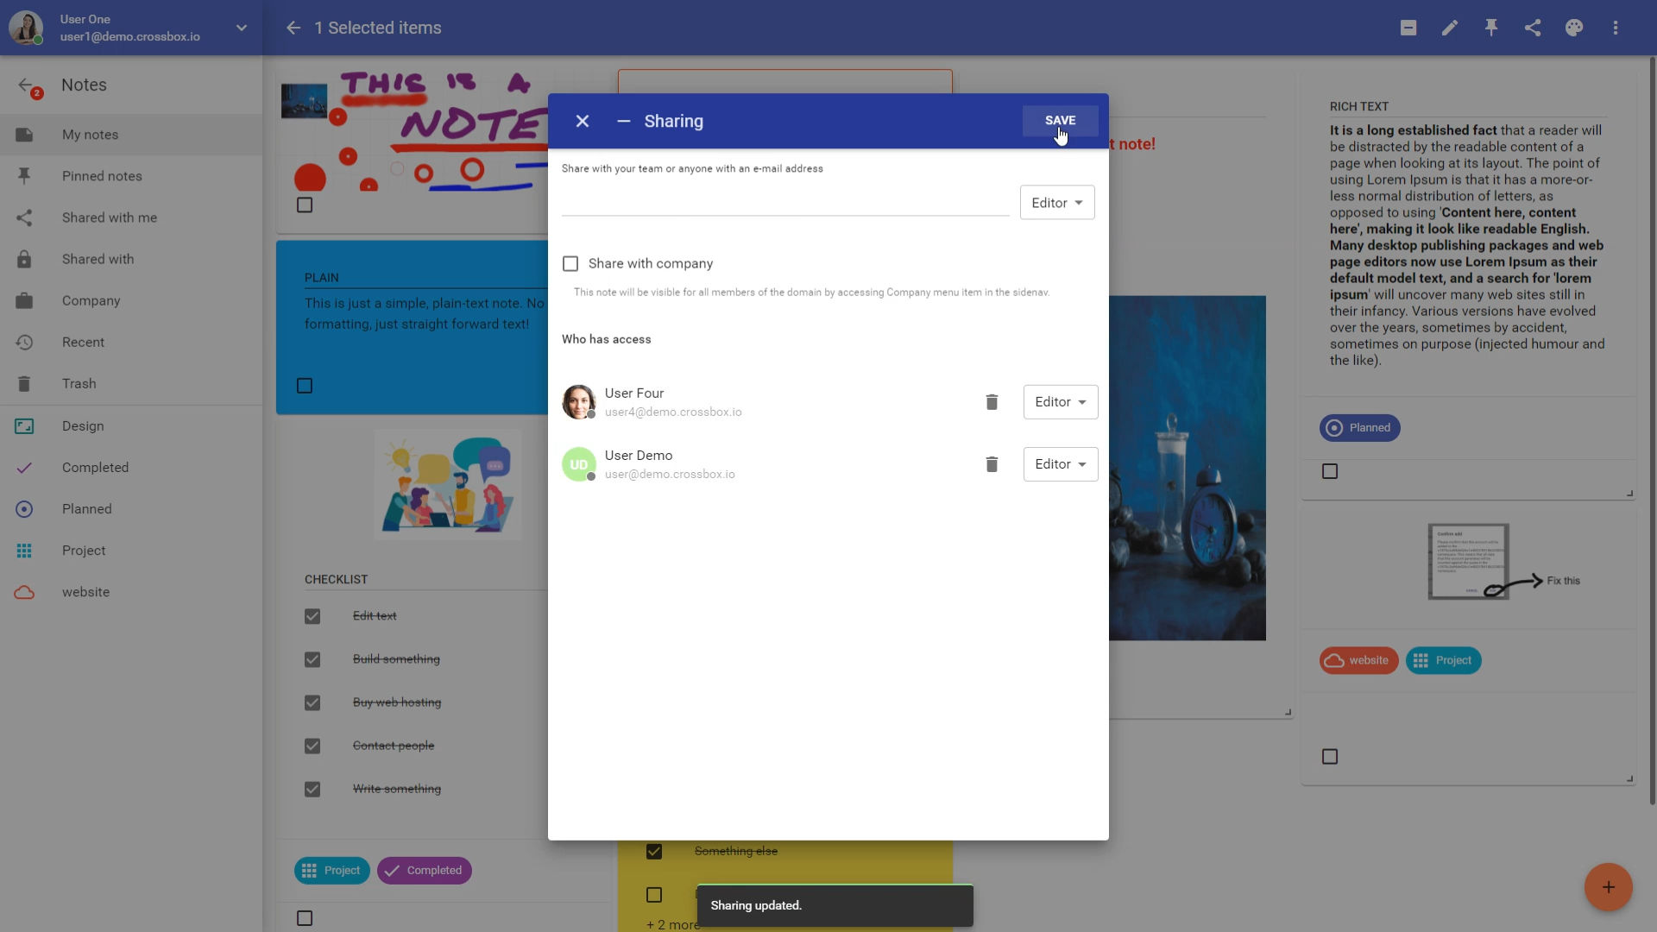
Task: Click the page vertical scrollbar
Action: (x=1653, y=431)
